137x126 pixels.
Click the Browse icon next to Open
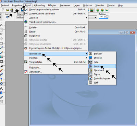[12, 10]
